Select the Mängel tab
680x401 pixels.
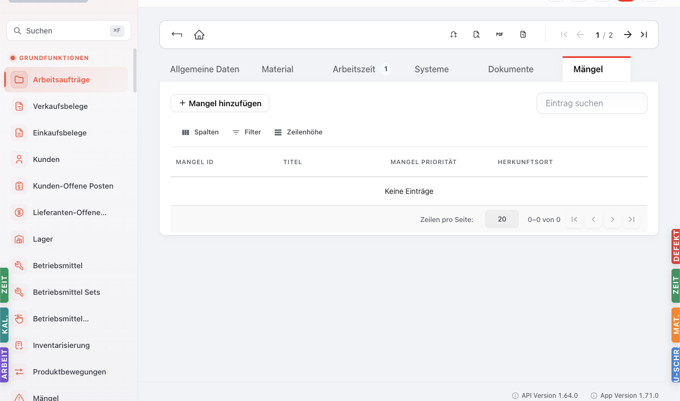pyautogui.click(x=596, y=69)
